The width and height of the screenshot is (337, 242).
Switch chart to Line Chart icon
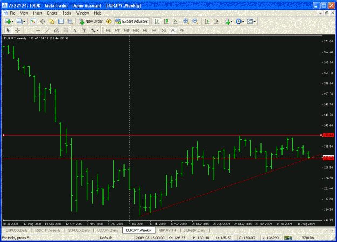(175, 22)
